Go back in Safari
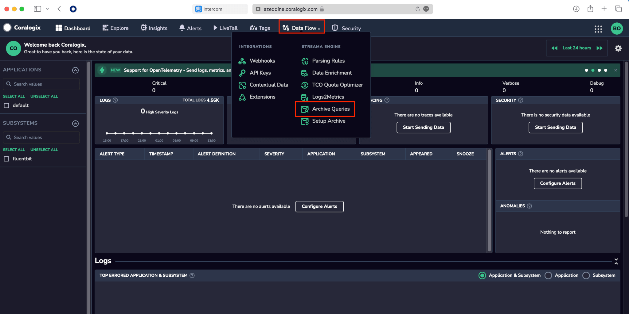The height and width of the screenshot is (314, 629). (x=59, y=9)
